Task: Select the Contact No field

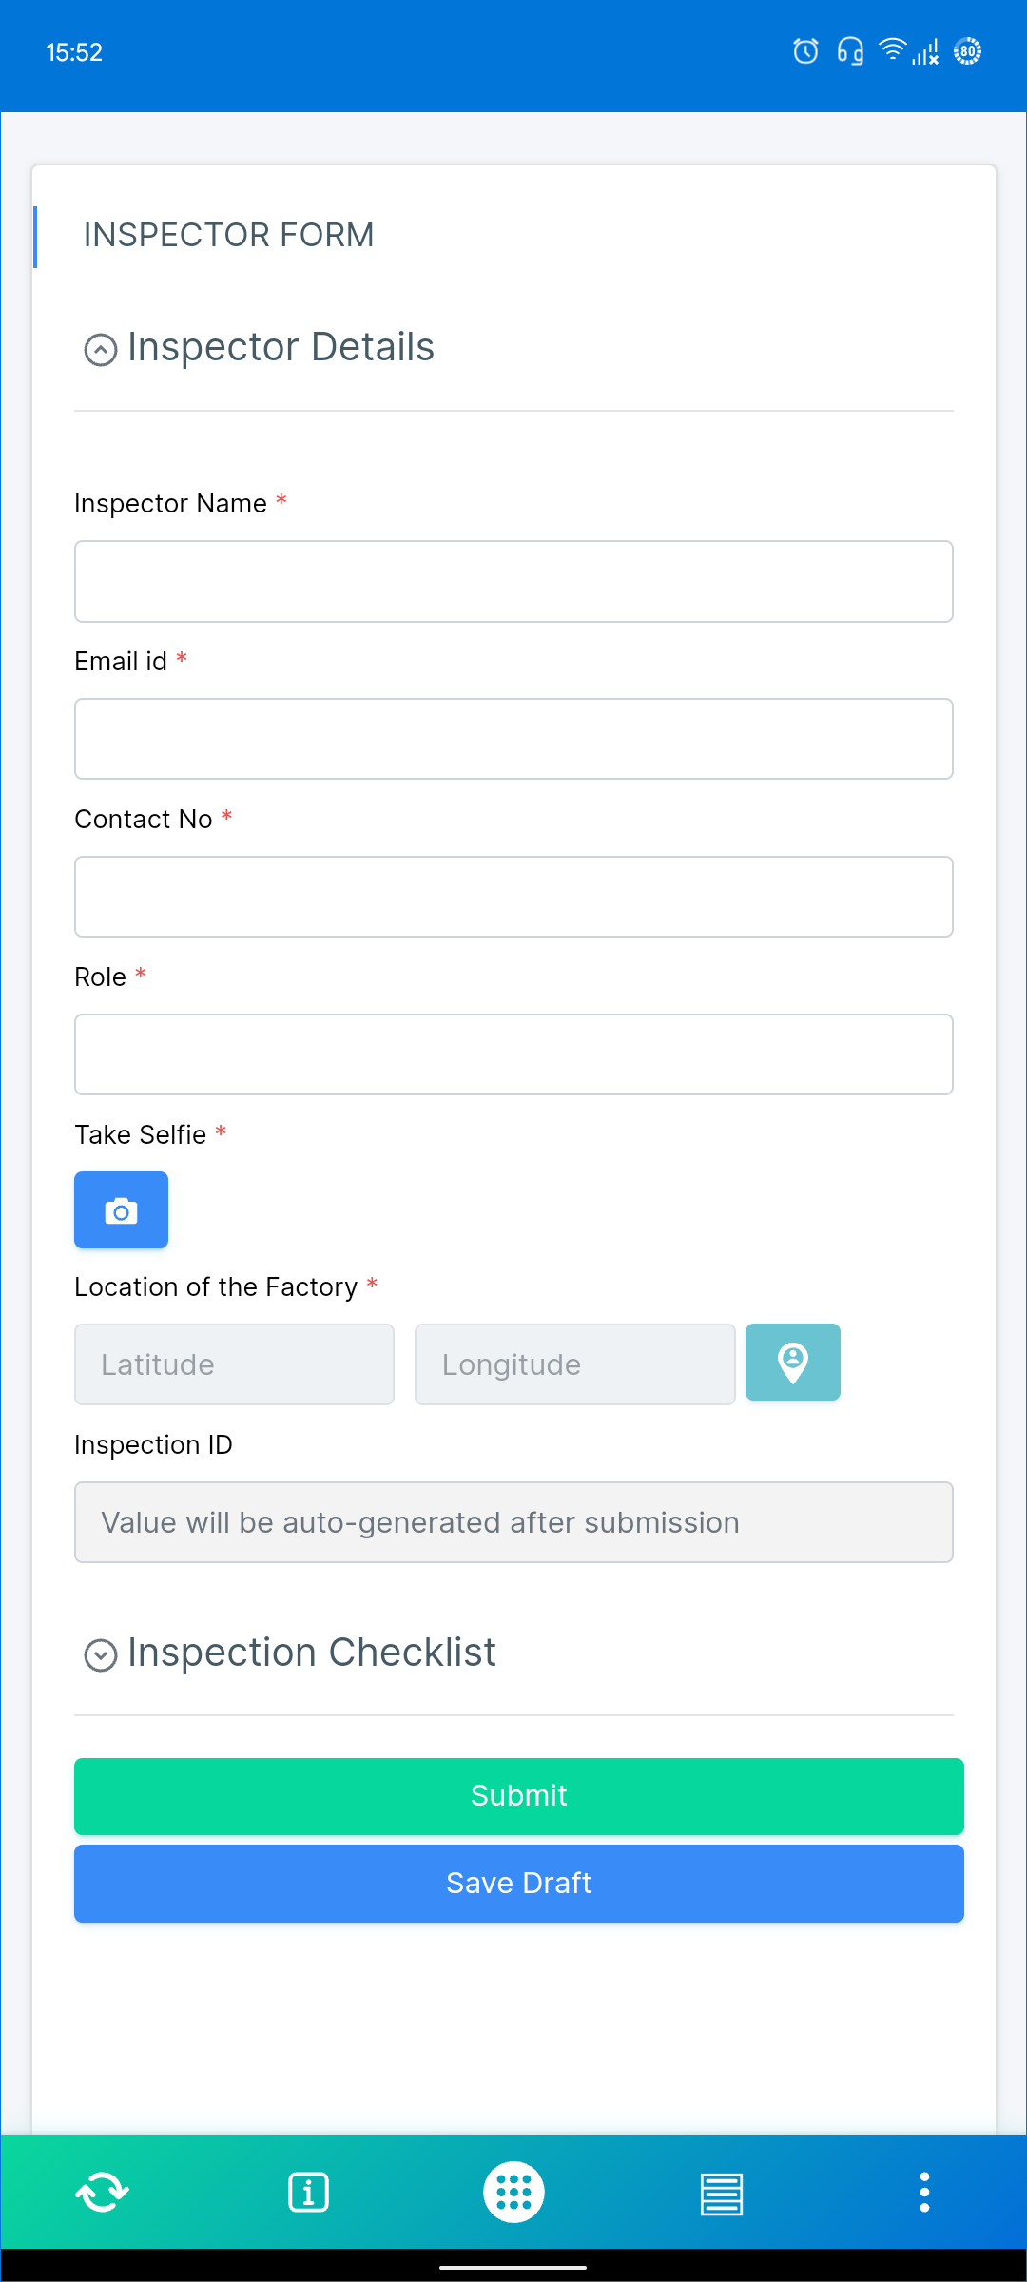Action: 513,897
